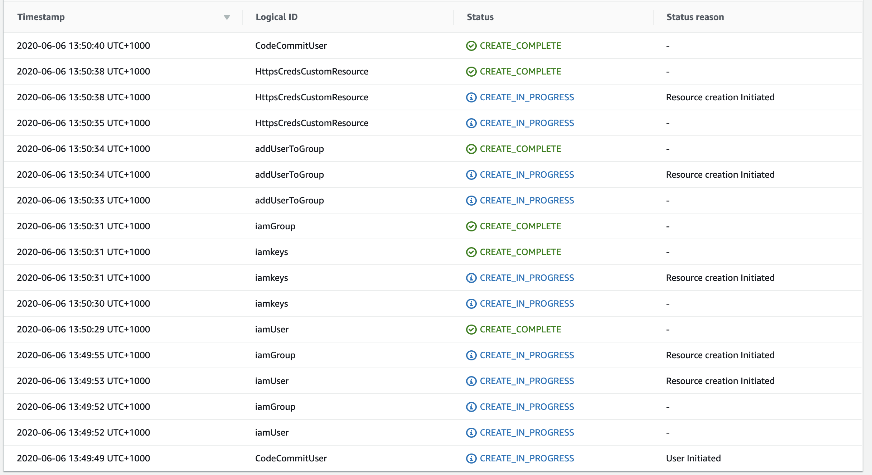Screen dimensions: 872x475
Task: Click CREATE_IN_PROGRESS text in HttpsCredsCustomResource 13:50:35 row
Action: [527, 123]
